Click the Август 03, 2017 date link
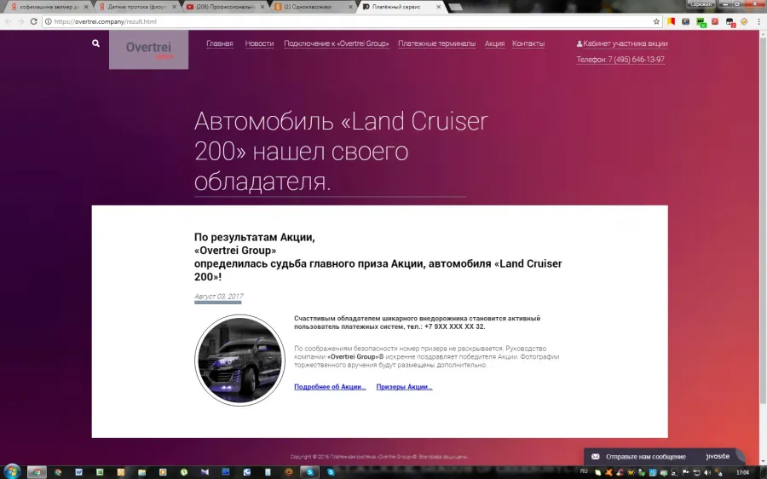The height and width of the screenshot is (479, 767). click(x=219, y=297)
